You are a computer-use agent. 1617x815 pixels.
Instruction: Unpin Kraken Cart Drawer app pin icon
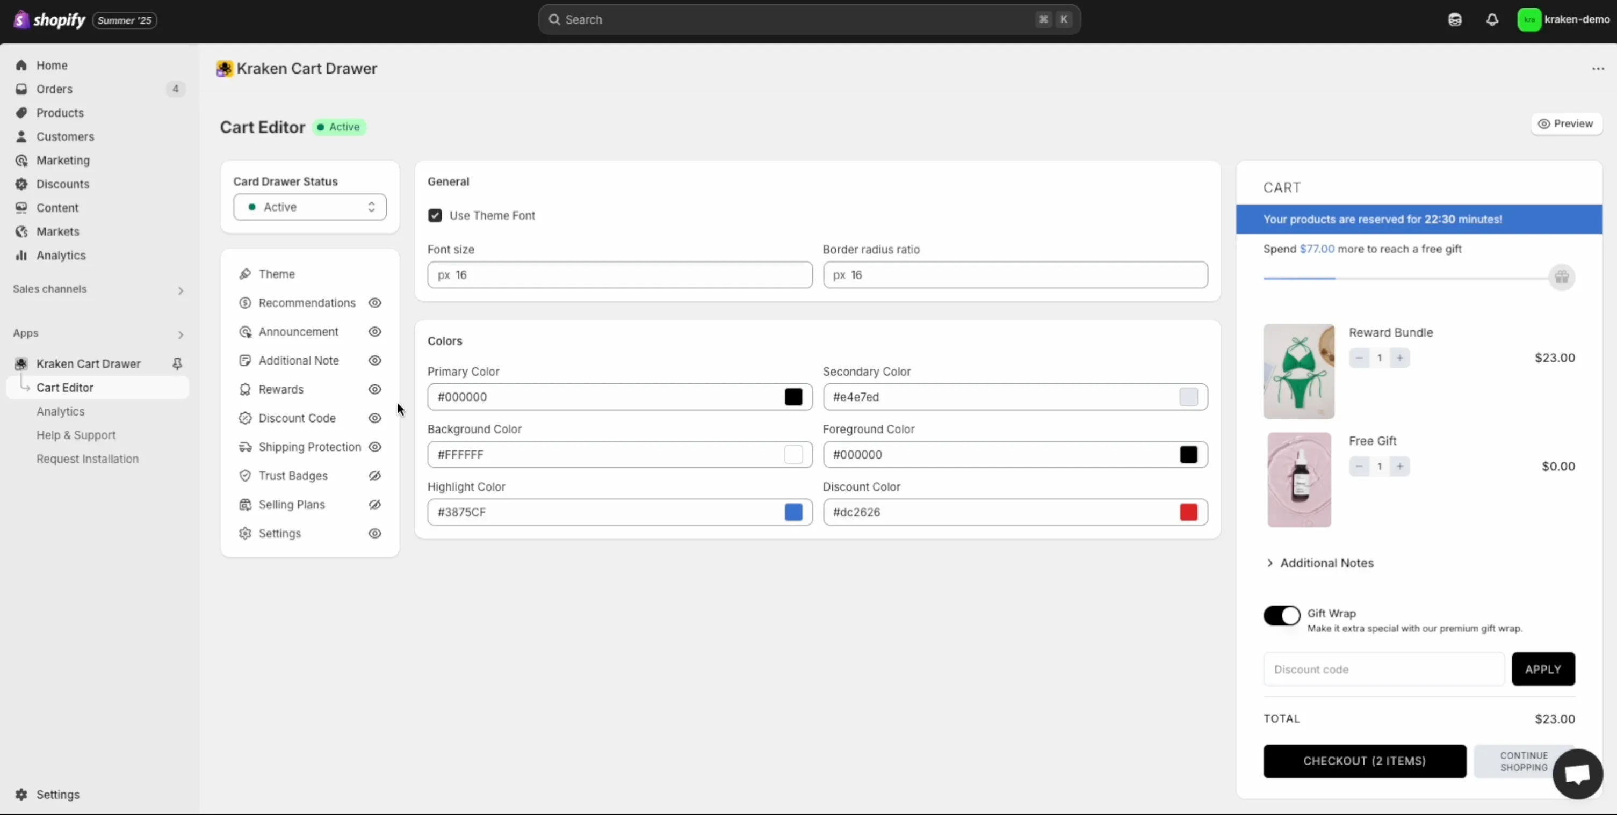pos(177,364)
